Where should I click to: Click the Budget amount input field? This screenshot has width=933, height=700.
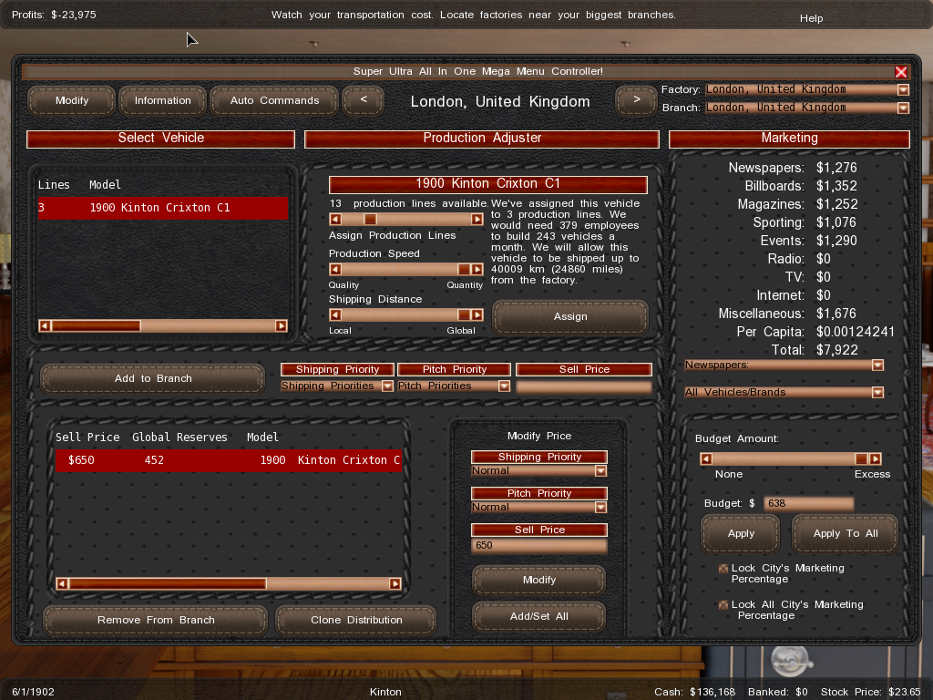(808, 503)
